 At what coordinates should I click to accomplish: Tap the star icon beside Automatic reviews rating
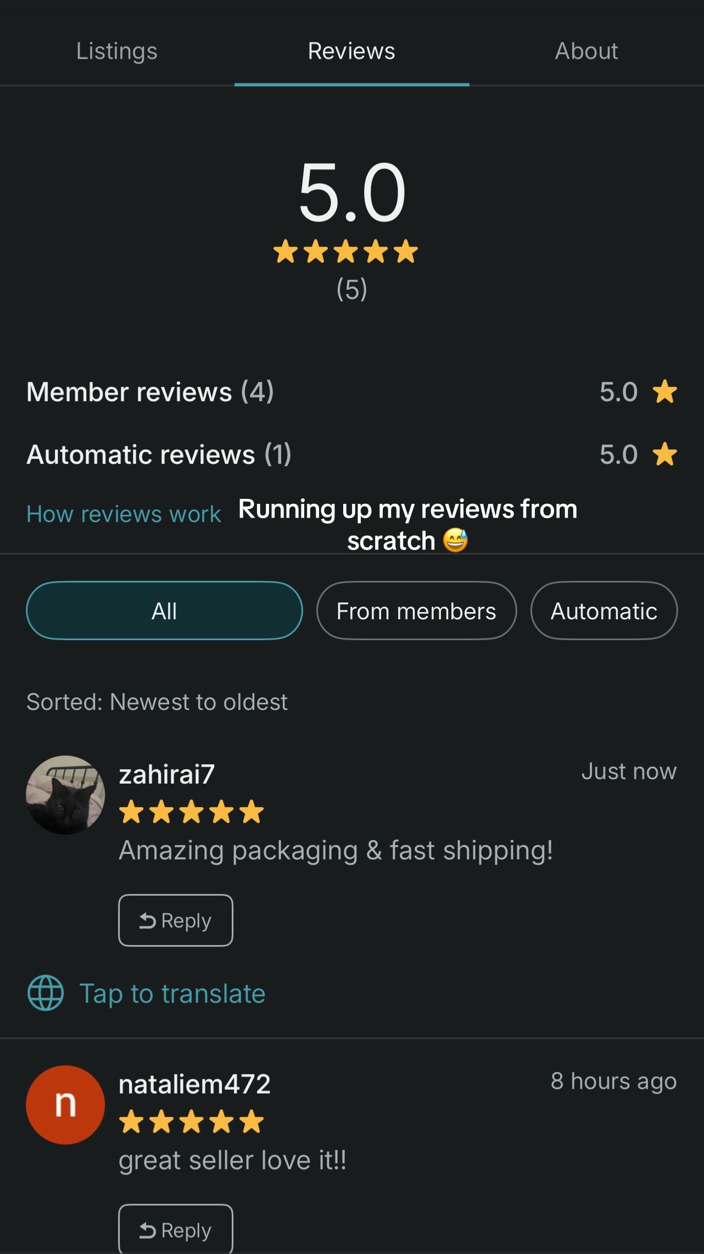(x=665, y=454)
